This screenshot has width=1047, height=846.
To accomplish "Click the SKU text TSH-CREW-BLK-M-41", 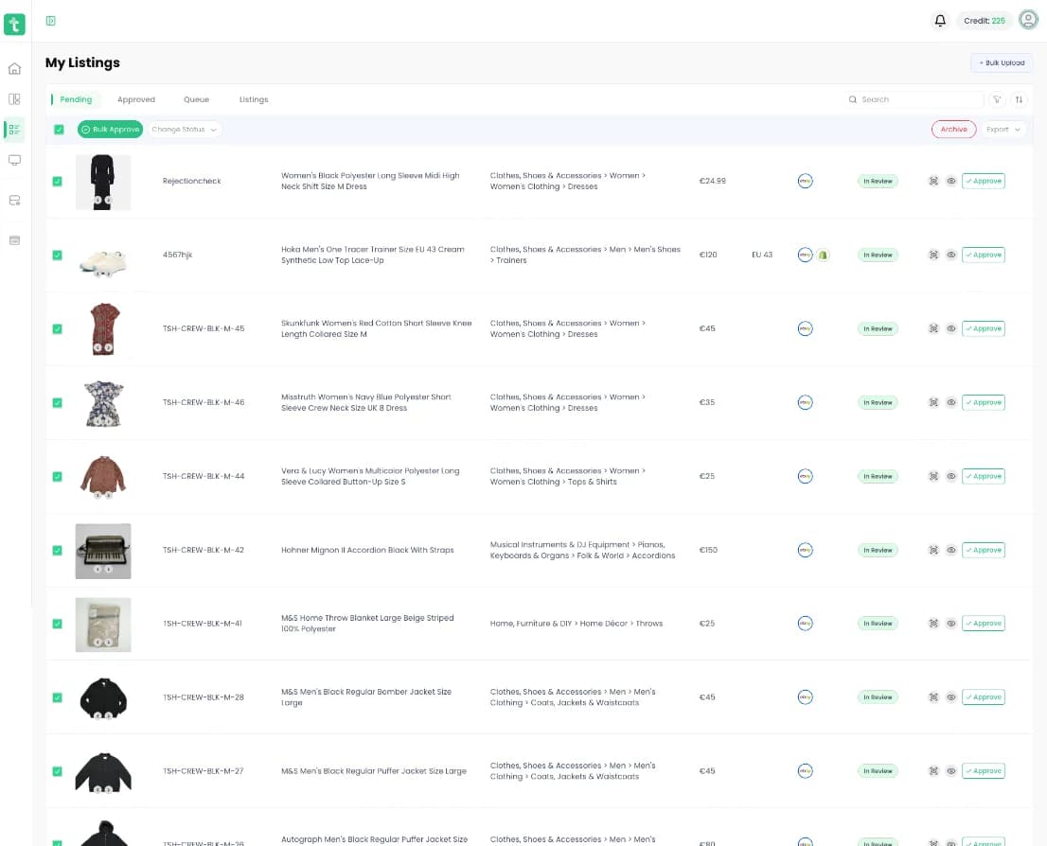I will pyautogui.click(x=203, y=624).
